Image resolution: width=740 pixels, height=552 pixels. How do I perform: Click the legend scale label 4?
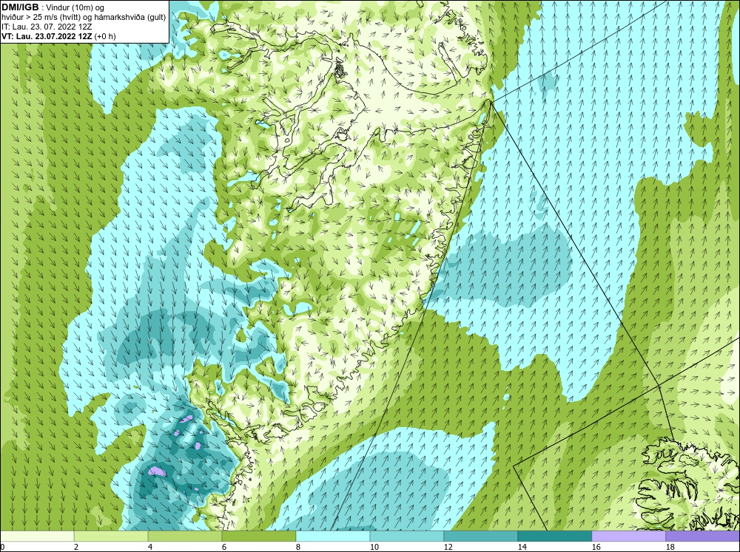click(149, 547)
